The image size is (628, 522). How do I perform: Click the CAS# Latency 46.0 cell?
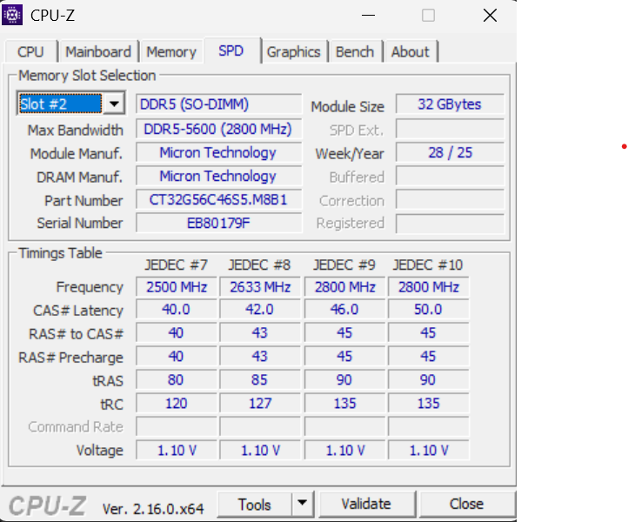pos(344,309)
